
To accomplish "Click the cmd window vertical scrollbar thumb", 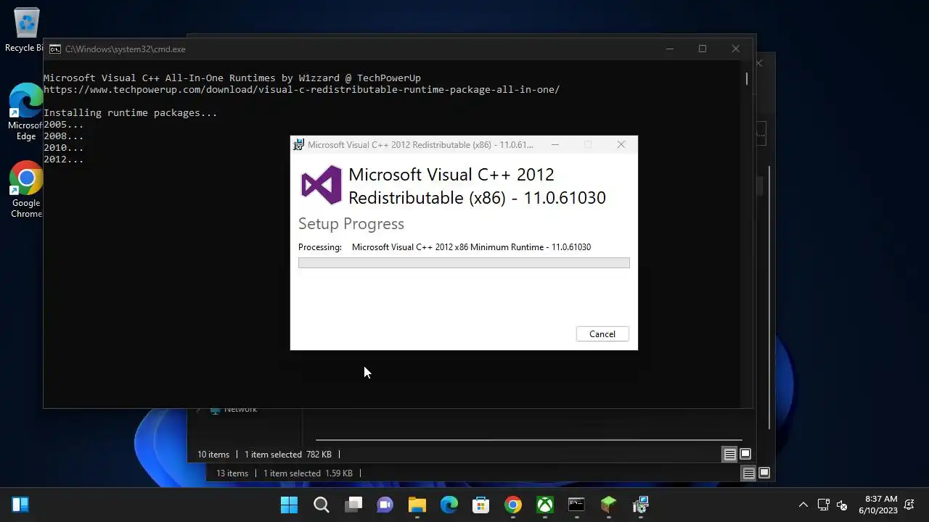I will click(x=746, y=78).
